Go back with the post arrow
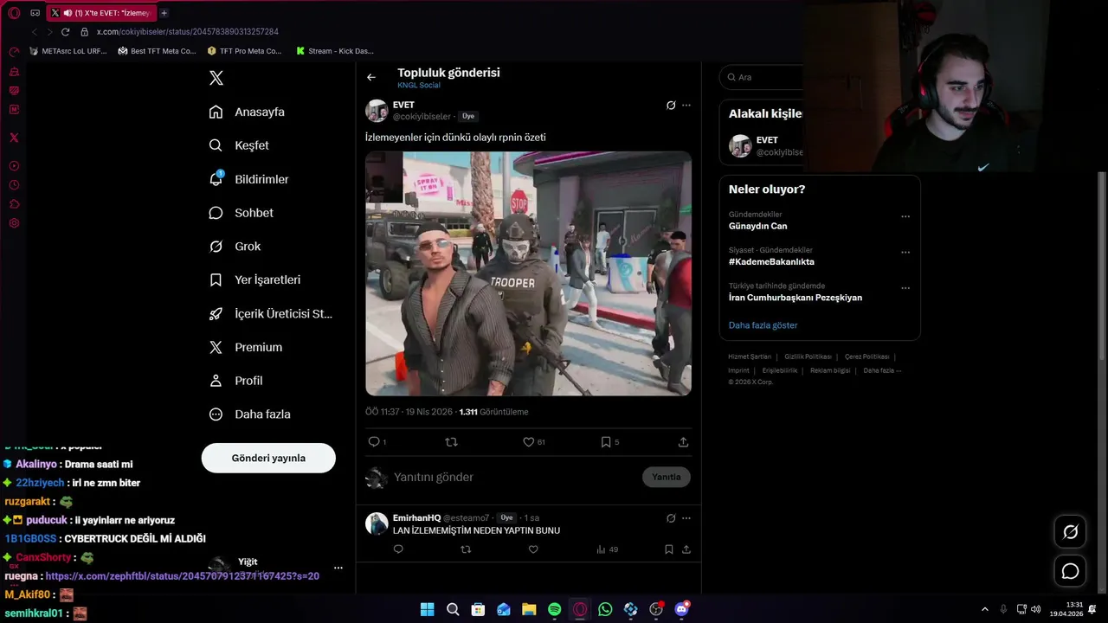 tap(371, 77)
